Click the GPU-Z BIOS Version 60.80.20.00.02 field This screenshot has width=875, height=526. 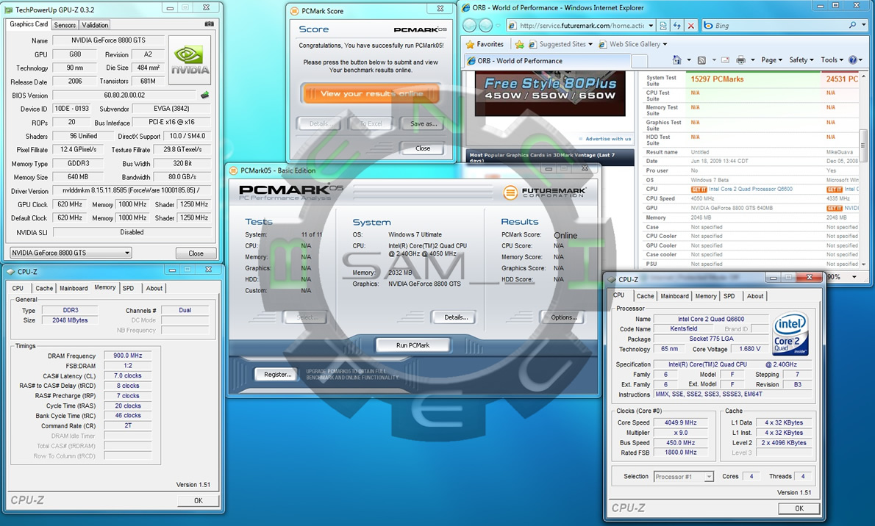coord(124,96)
